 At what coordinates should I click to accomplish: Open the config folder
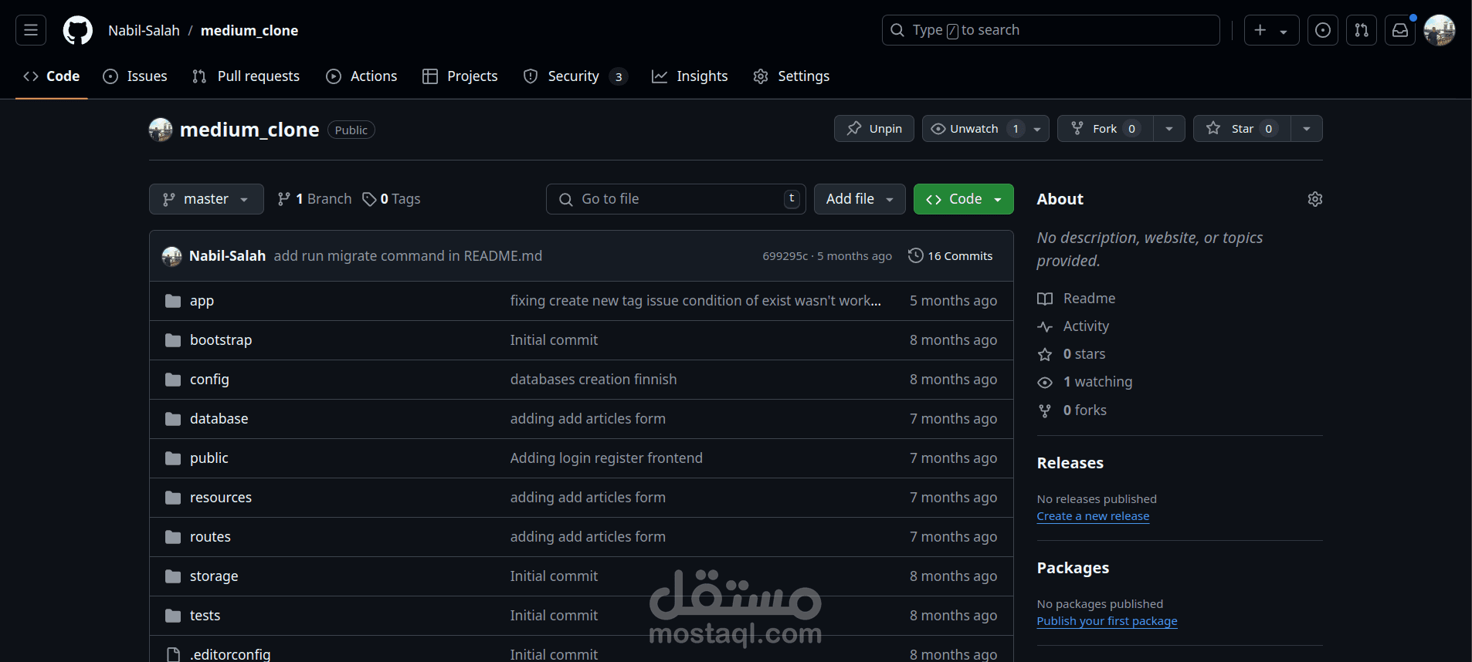coord(209,380)
